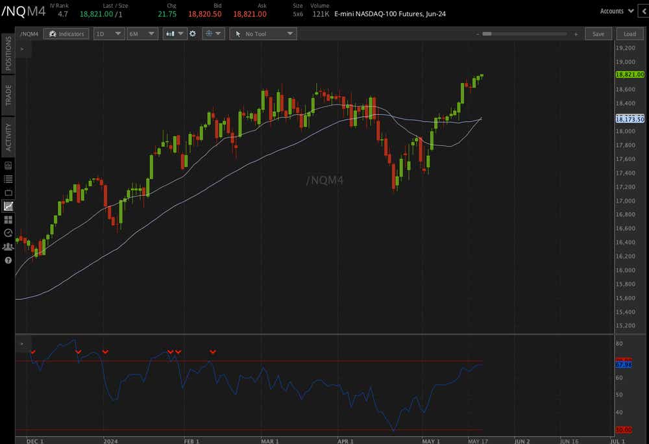Open chart settings gear
This screenshot has width=649, height=444.
[193, 34]
